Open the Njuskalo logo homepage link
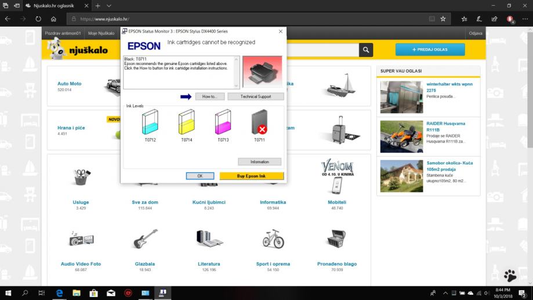The image size is (533, 300). point(78,50)
